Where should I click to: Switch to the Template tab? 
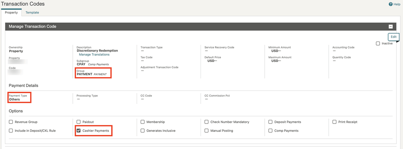pos(32,13)
